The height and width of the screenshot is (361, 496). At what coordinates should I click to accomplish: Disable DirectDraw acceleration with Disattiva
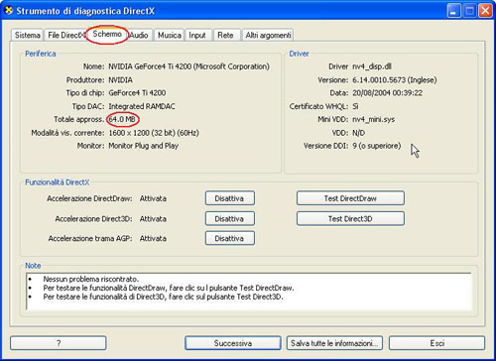pyautogui.click(x=230, y=198)
